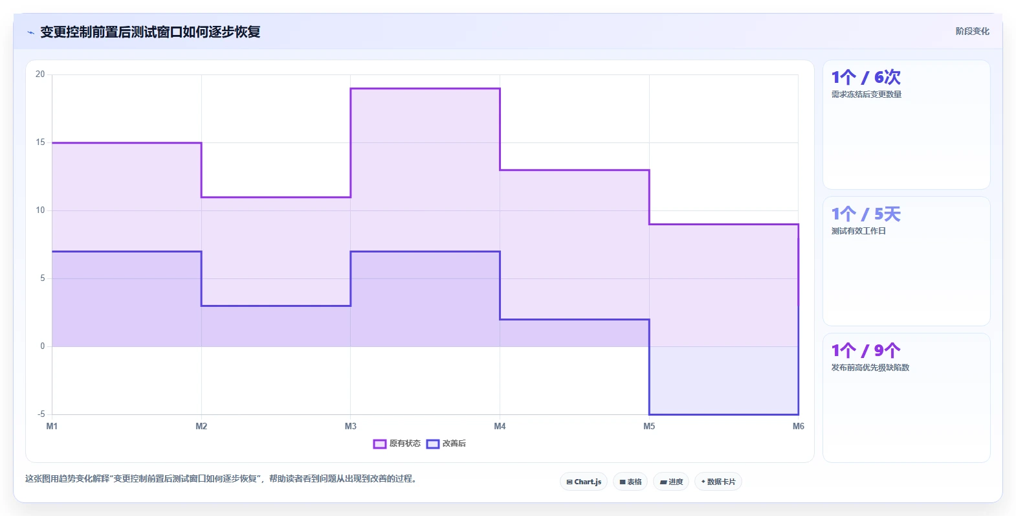1016x516 pixels.
Task: Click the chart title 变更控制前置后测试窗口如何逐步恢复
Action: pos(150,32)
